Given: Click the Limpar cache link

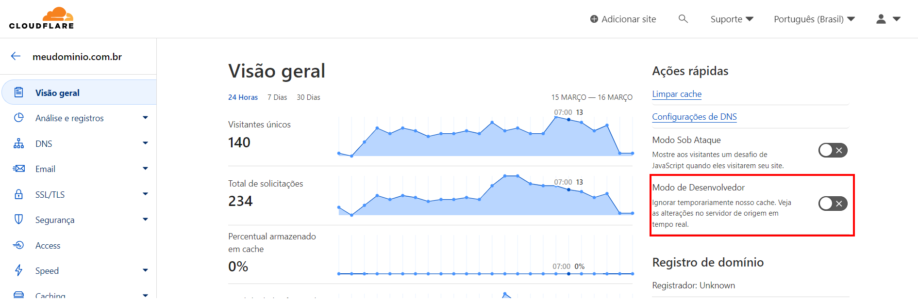Looking at the screenshot, I should pos(677,94).
